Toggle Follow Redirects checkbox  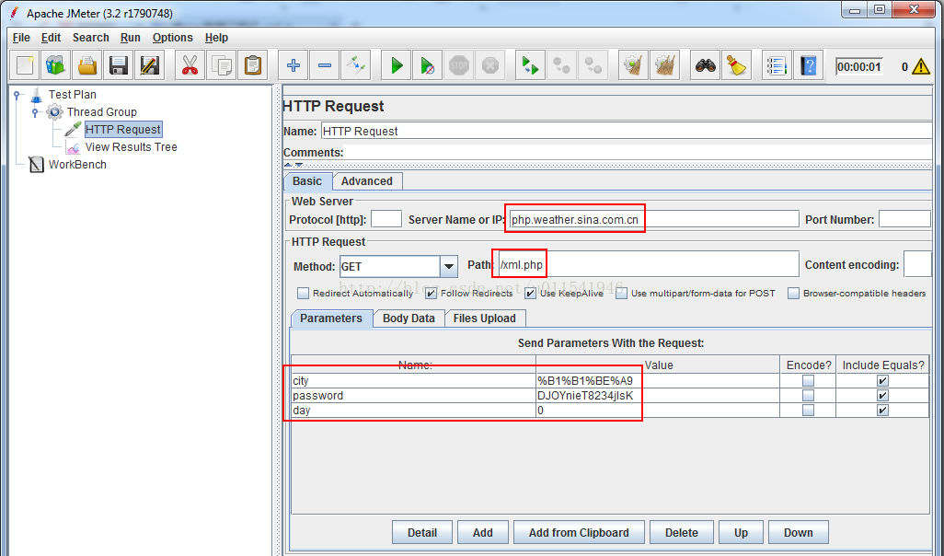point(432,294)
